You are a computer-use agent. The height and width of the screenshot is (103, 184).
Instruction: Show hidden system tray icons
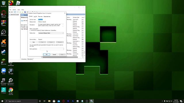click(x=162, y=101)
